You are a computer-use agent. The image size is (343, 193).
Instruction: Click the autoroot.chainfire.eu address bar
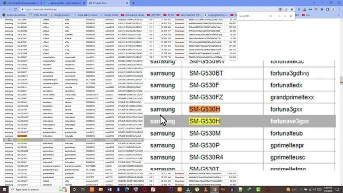pos(149,10)
